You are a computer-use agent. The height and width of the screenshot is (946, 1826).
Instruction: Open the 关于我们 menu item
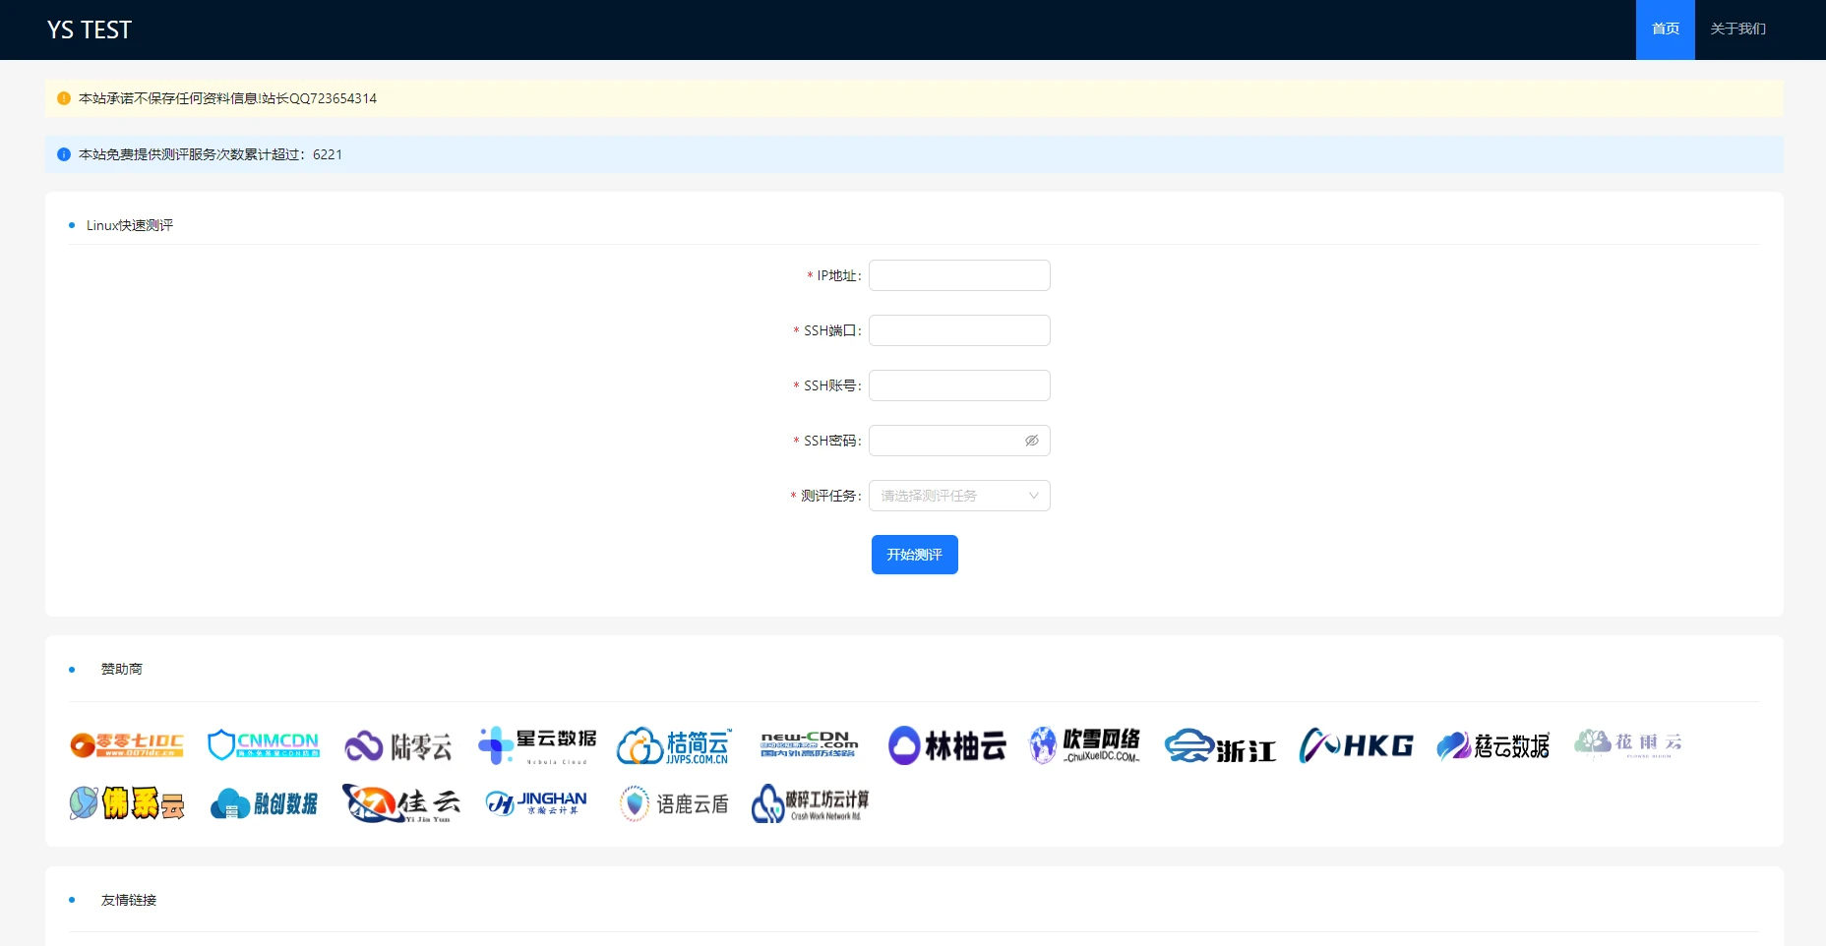tap(1737, 30)
